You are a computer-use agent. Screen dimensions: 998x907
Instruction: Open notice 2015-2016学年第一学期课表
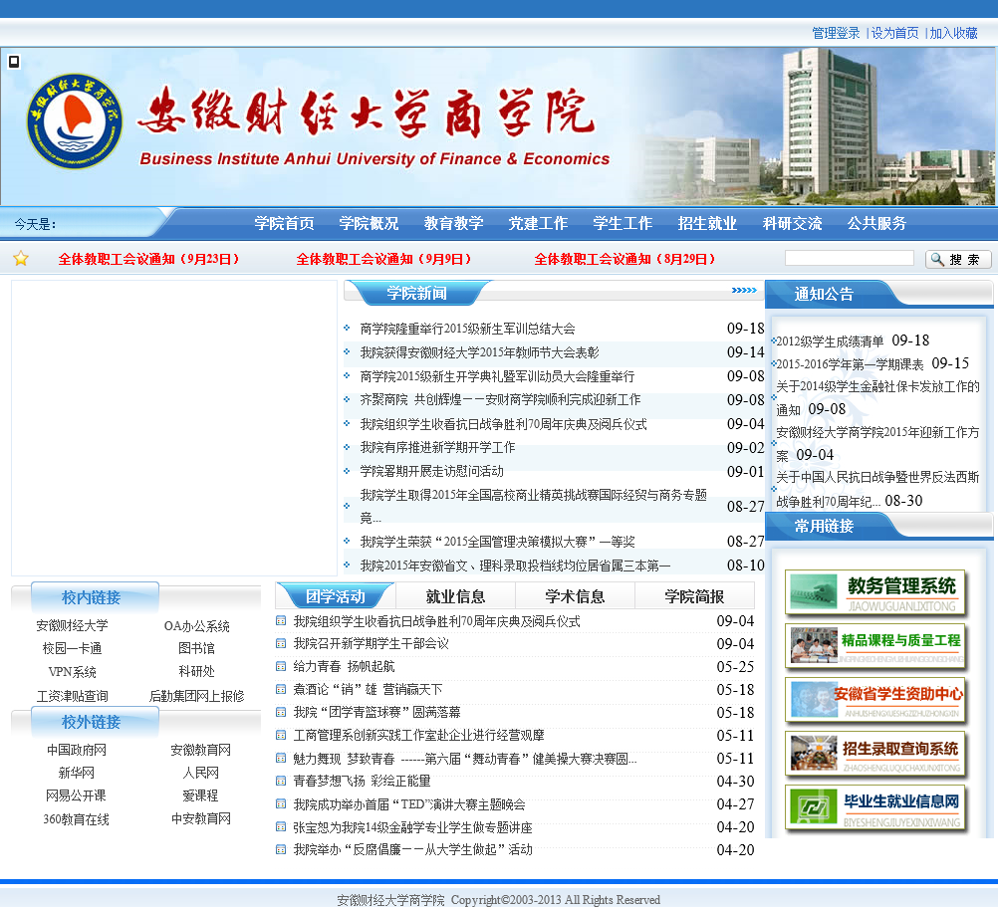point(850,364)
